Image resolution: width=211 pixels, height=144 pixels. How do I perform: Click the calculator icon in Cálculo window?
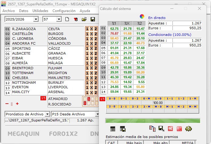pos(113,129)
